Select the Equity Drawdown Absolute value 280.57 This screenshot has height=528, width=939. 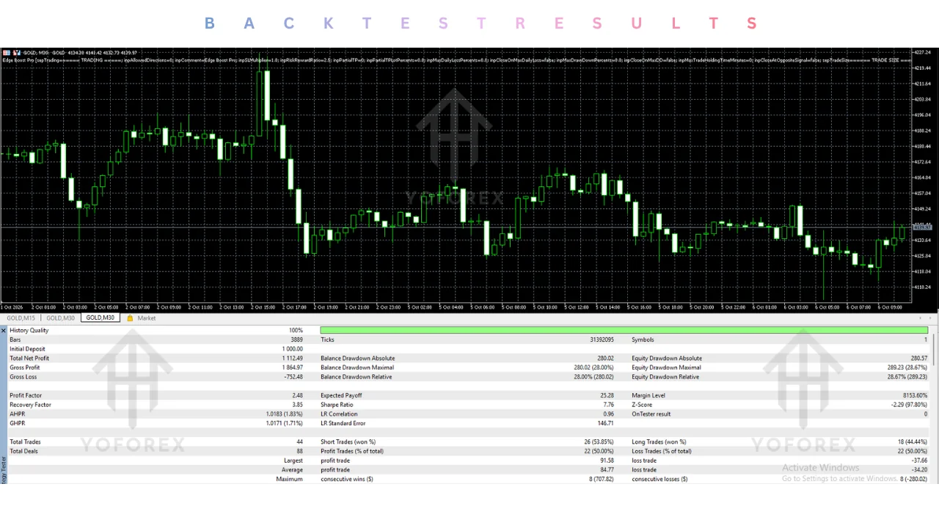918,359
